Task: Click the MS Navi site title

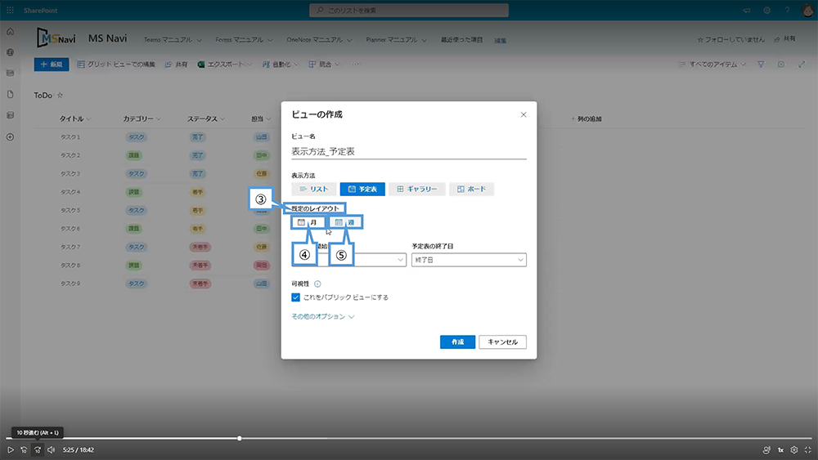Action: pyautogui.click(x=107, y=38)
